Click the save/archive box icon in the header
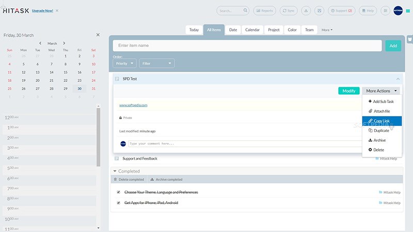This screenshot has height=232, width=413. (319, 11)
